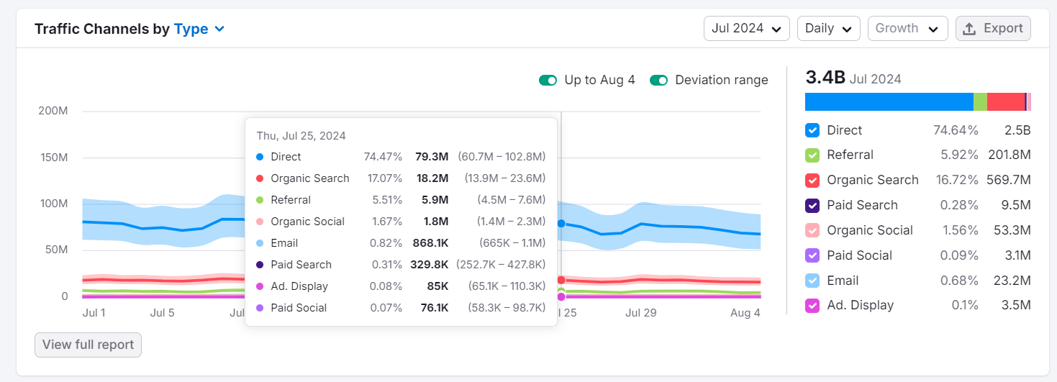The width and height of the screenshot is (1057, 382).
Task: Click the Jul 5 x-axis label
Action: coord(162,313)
